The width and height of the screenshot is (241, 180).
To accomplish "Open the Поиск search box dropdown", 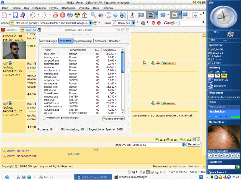I will coord(133,23).
